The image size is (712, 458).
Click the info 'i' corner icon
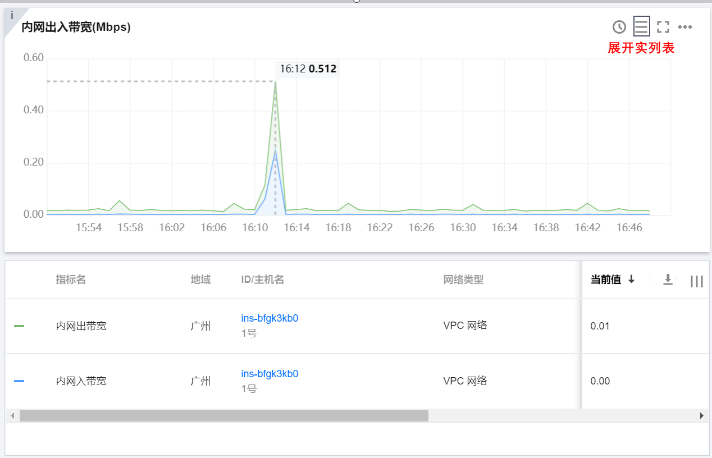[12, 16]
